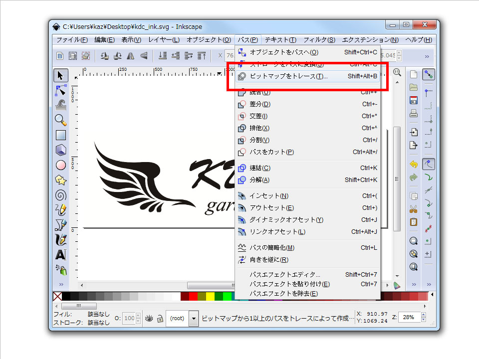Select the Star polygon tool
This screenshot has width=479, height=359.
(x=60, y=180)
